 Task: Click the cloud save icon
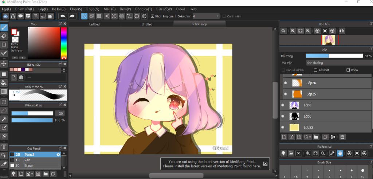point(6,16)
